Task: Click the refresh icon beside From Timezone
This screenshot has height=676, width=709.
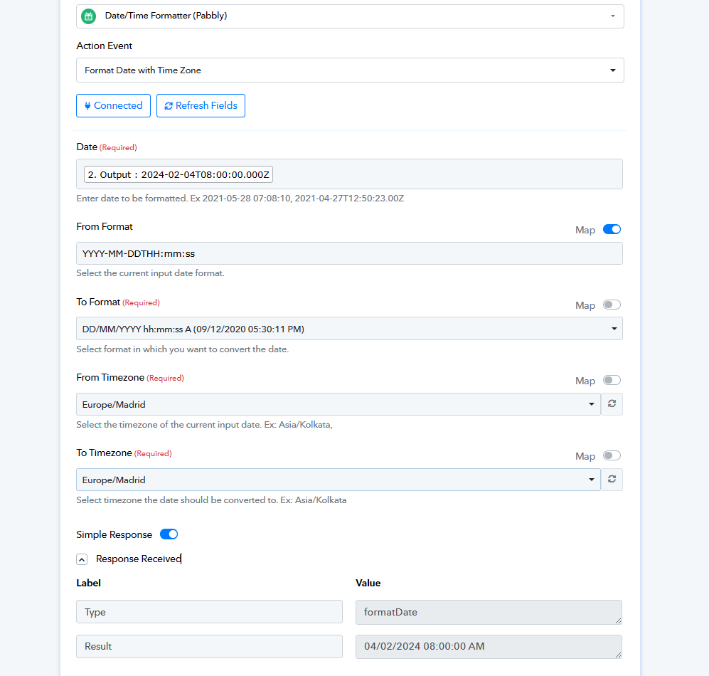Action: pos(612,403)
